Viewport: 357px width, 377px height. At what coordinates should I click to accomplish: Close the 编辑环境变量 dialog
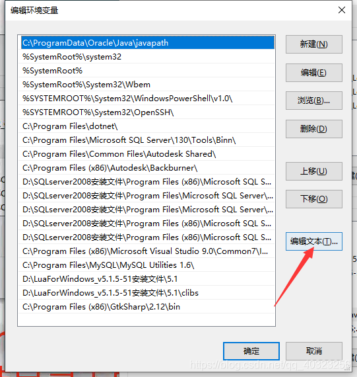click(x=342, y=10)
